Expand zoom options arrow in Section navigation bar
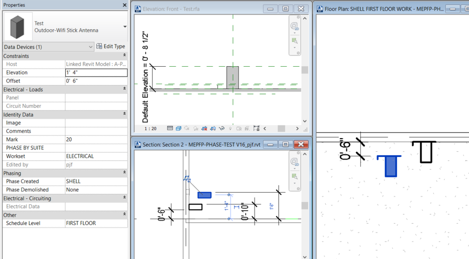469x259 pixels. coord(295,183)
